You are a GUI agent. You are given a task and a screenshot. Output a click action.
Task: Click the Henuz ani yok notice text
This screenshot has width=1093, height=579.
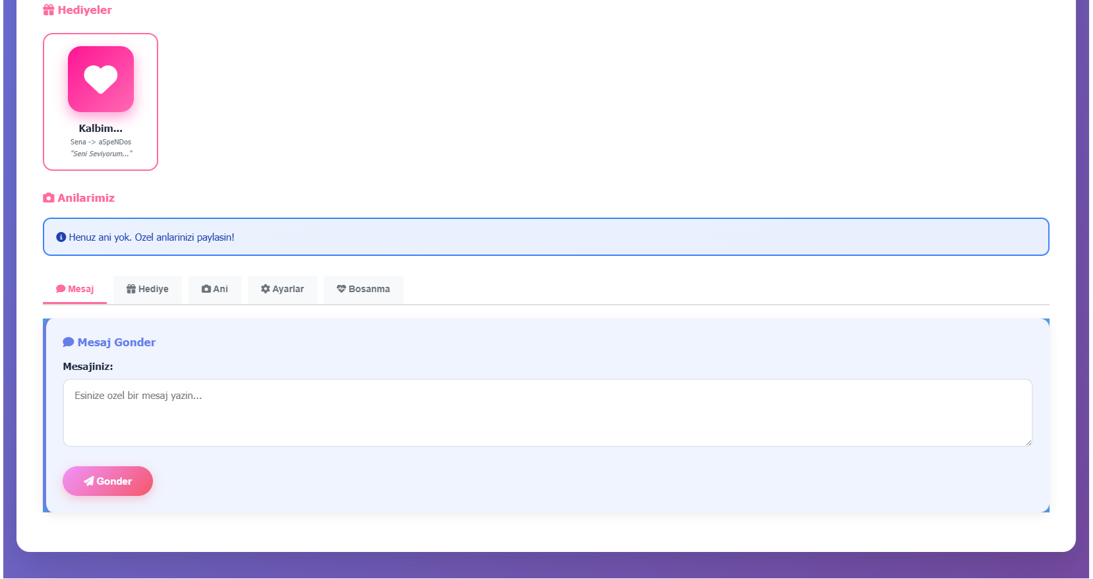coord(152,237)
